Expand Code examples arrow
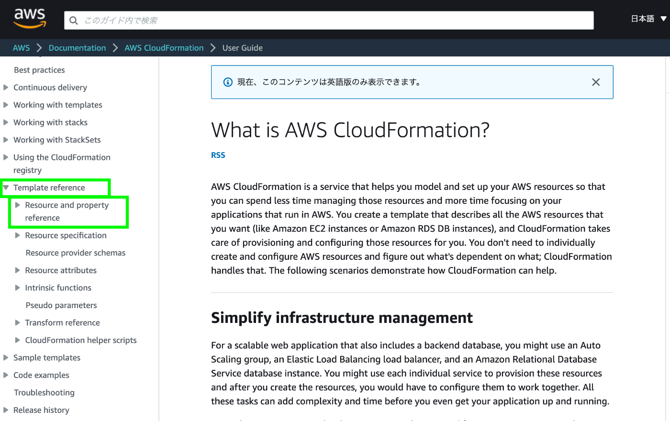 6,375
